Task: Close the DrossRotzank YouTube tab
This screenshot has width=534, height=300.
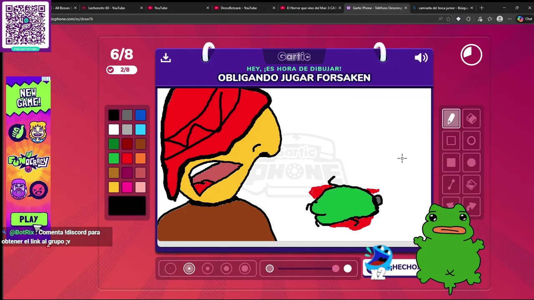Action: pos(274,8)
